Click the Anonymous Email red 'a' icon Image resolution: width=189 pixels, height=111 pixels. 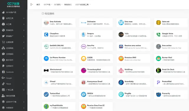[x=84, y=83]
